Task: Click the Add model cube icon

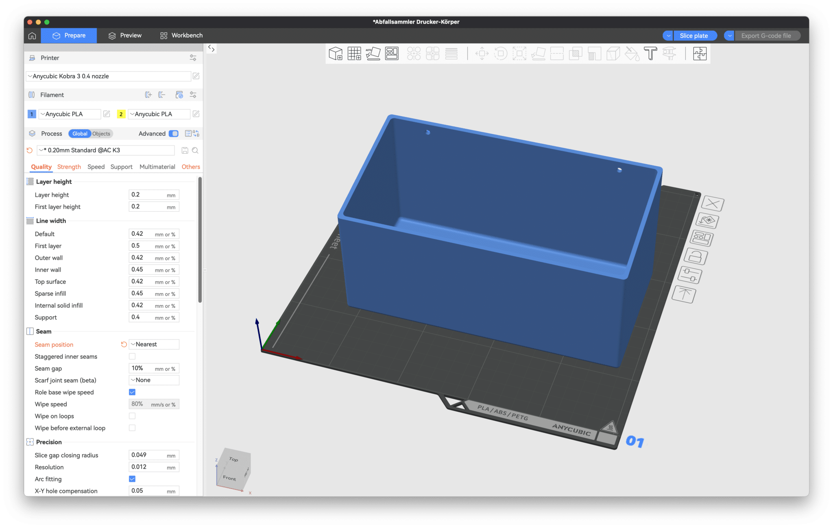Action: tap(336, 54)
